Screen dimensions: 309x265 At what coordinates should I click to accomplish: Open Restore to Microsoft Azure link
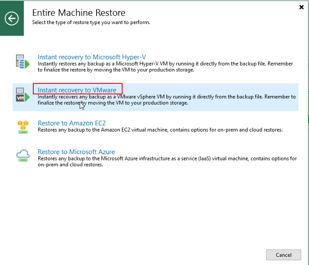point(76,152)
